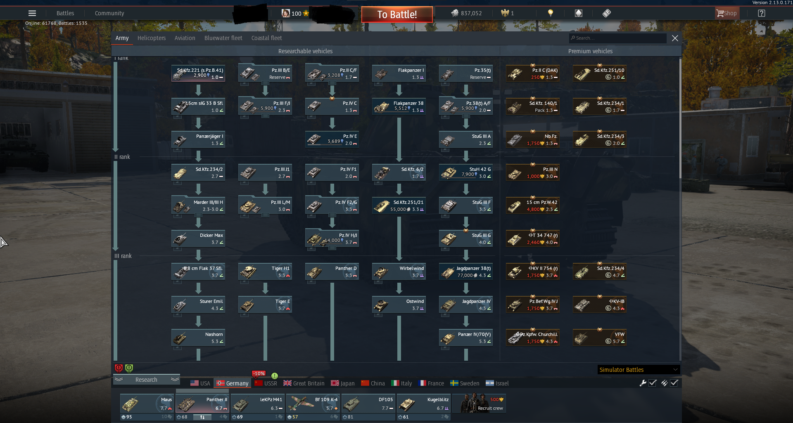Select the Kugelblitz crew slot
This screenshot has height=423, width=793.
(x=423, y=404)
